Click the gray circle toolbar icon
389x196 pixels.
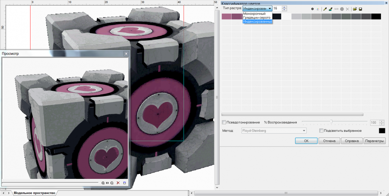click(x=342, y=9)
